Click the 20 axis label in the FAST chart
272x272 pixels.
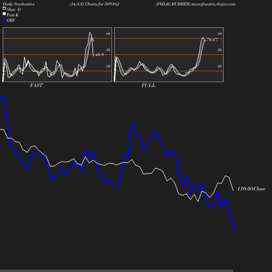click(108, 66)
